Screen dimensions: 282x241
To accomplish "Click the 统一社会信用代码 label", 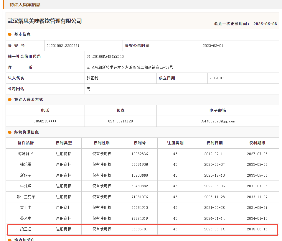I will pos(24,57).
